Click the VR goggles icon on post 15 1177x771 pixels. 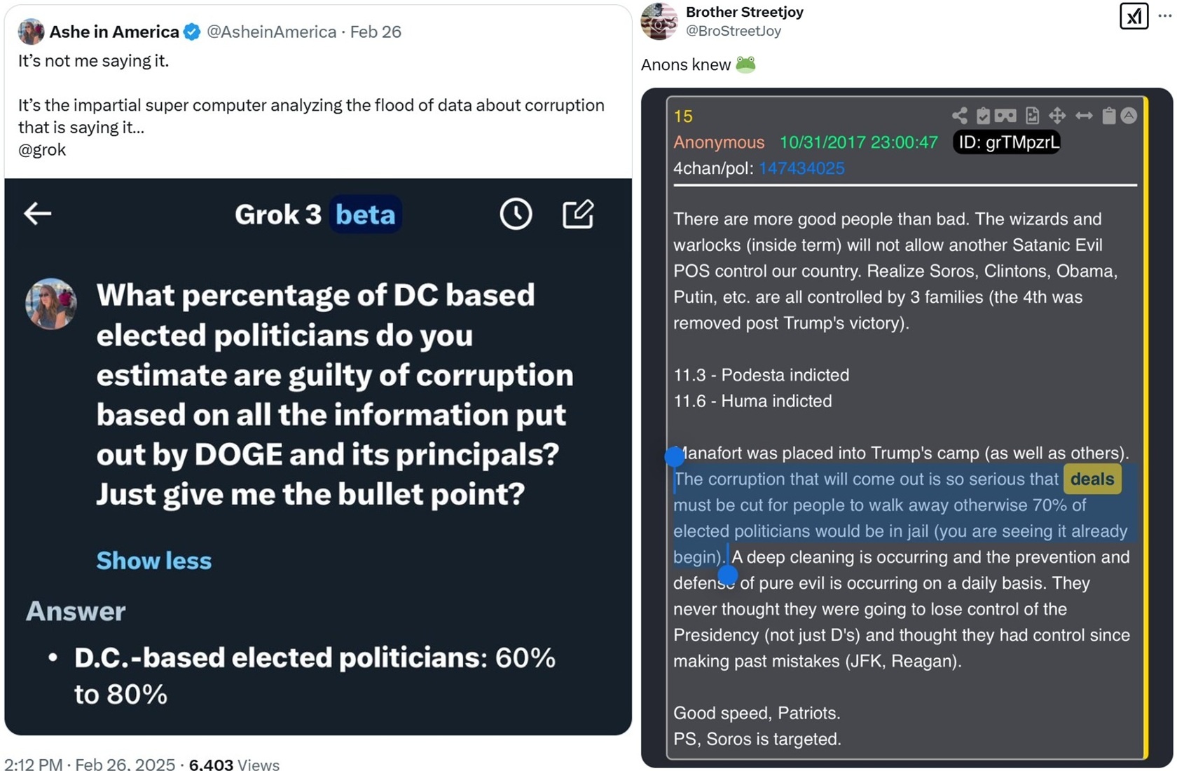pyautogui.click(x=1005, y=116)
